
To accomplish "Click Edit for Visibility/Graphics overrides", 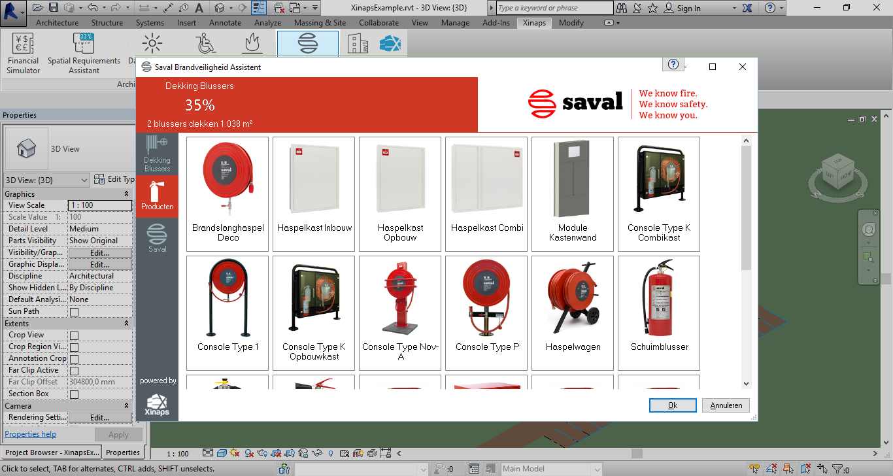I will [99, 253].
